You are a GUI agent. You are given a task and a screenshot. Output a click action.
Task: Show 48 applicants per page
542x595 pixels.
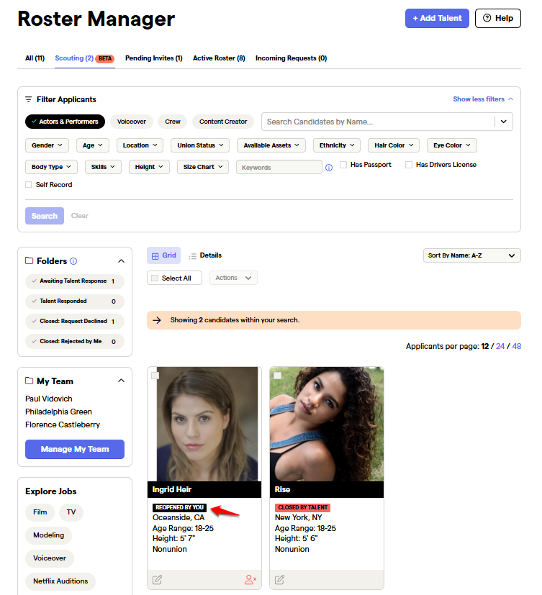pyautogui.click(x=517, y=346)
